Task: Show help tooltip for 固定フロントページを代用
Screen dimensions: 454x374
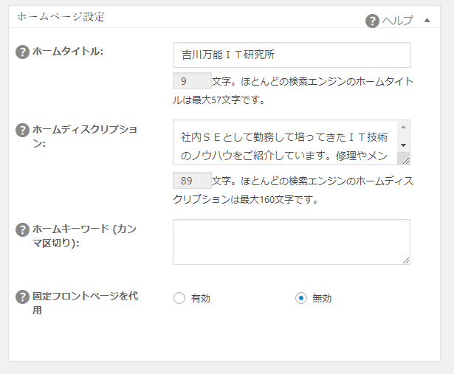Action: click(22, 297)
